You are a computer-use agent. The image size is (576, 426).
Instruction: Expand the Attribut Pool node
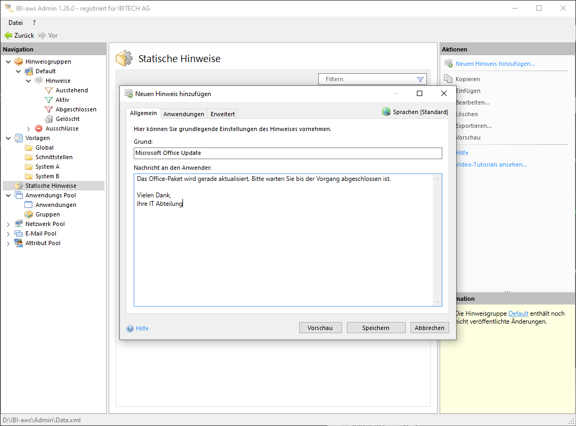pos(8,244)
